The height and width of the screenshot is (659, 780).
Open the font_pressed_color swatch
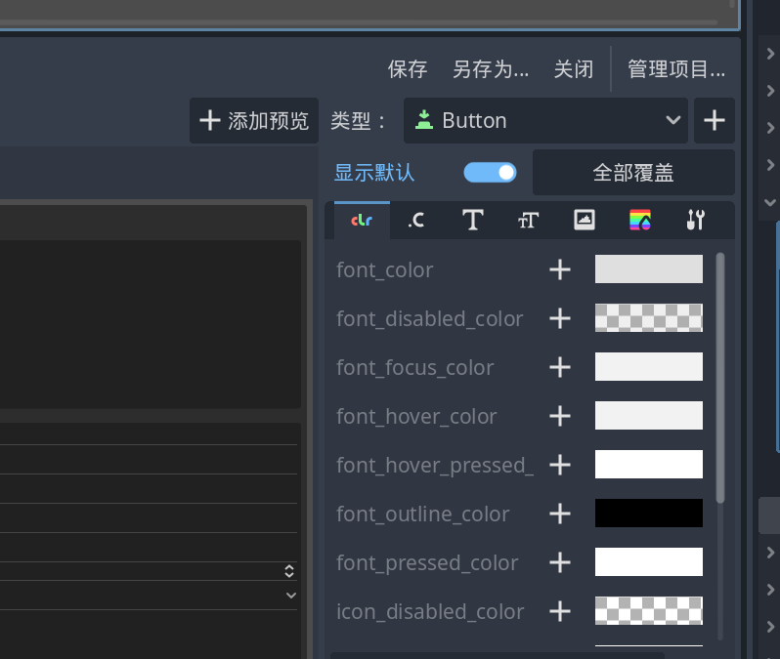(x=649, y=561)
